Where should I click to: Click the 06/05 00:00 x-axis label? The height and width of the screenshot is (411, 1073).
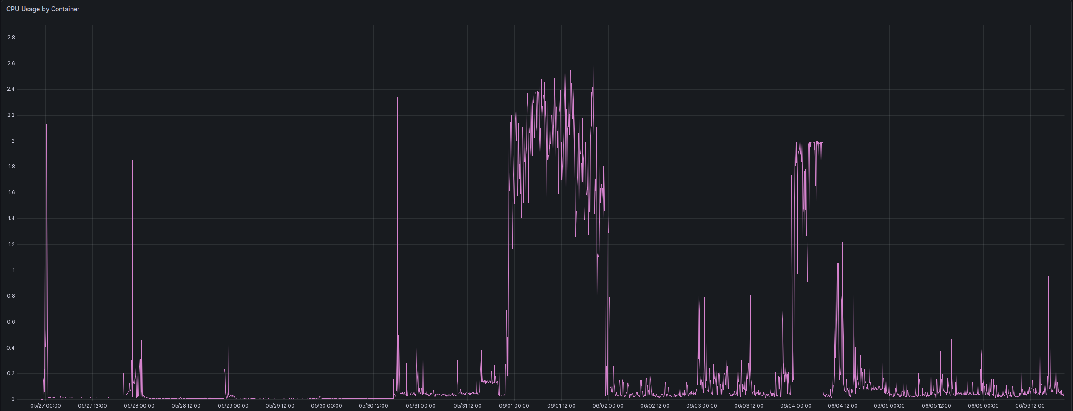tap(889, 406)
